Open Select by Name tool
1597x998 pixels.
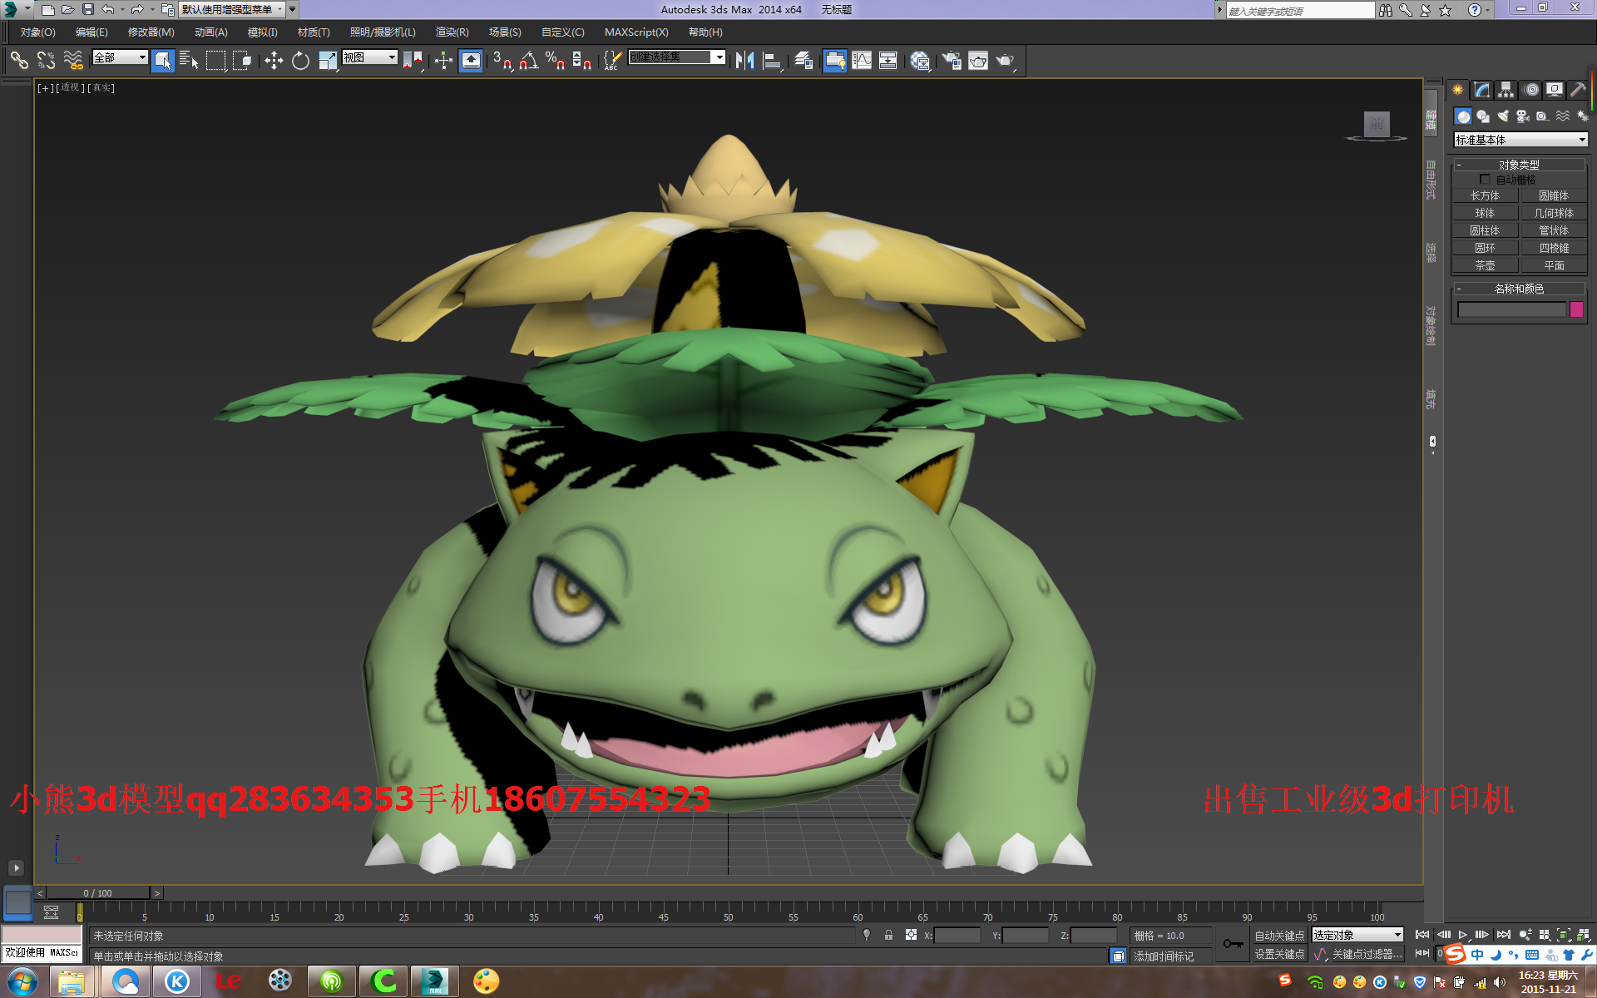click(189, 60)
